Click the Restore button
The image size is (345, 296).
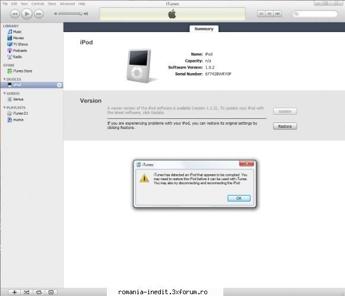tap(285, 126)
